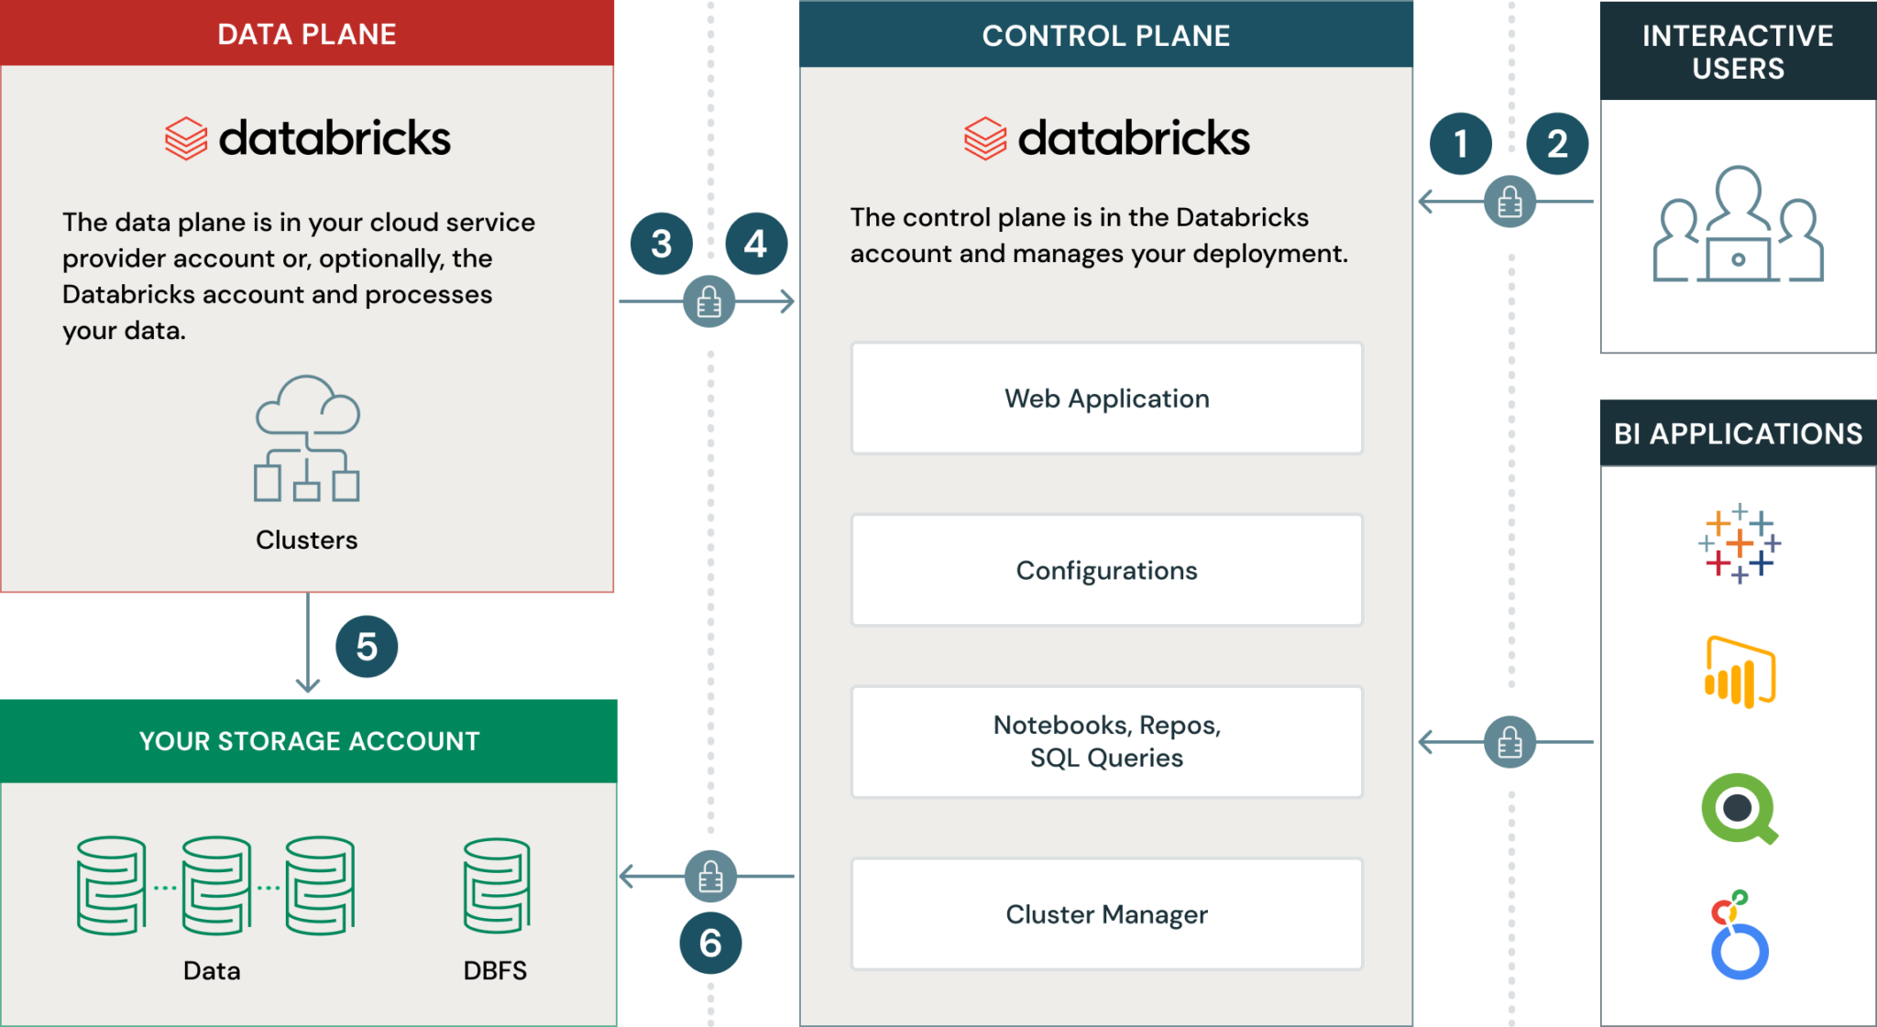This screenshot has width=1877, height=1027.
Task: Click the numbered circle 5
Action: click(367, 647)
